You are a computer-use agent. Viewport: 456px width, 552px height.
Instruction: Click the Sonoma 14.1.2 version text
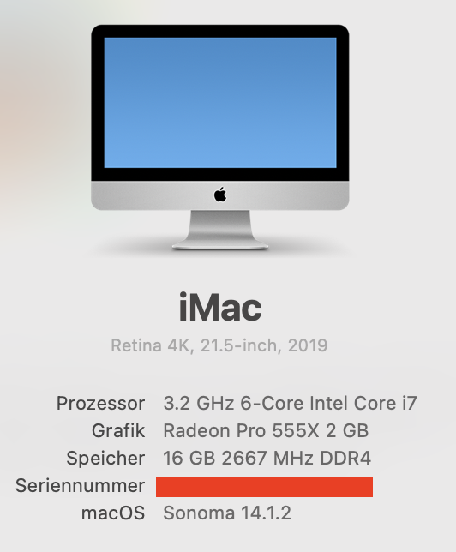(x=227, y=513)
